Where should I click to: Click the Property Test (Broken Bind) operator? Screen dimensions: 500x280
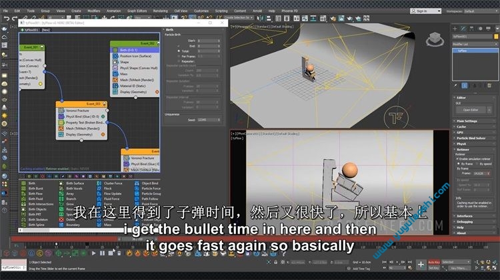(81, 122)
